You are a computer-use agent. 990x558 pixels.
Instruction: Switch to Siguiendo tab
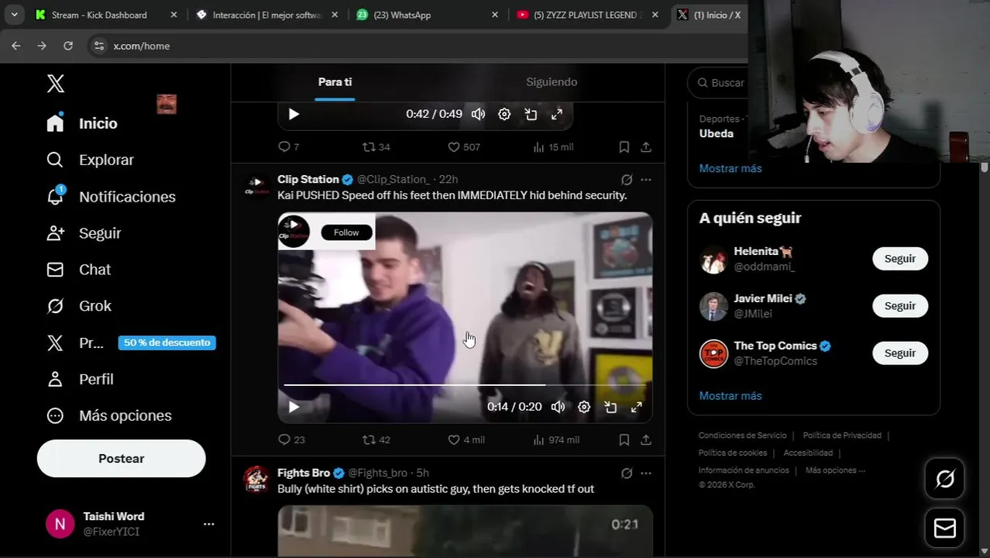552,82
